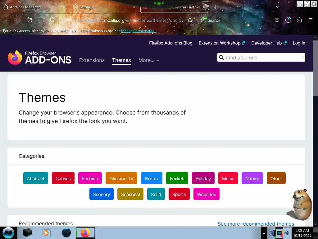318x239 pixels.
Task: Open the Firefox account profile icon
Action: [288, 20]
